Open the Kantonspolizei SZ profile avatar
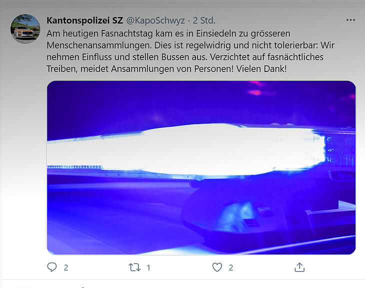Image resolution: width=365 pixels, height=288 pixels. (25, 28)
